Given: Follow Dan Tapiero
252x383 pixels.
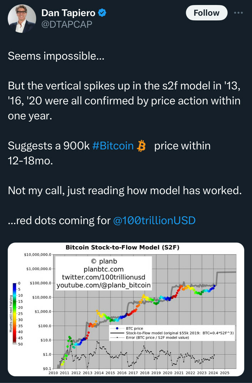Looking at the screenshot, I should pyautogui.click(x=206, y=13).
